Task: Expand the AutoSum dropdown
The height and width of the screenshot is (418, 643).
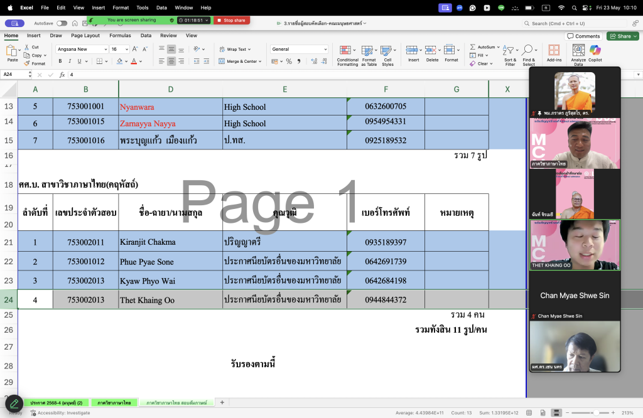Action: tap(498, 47)
